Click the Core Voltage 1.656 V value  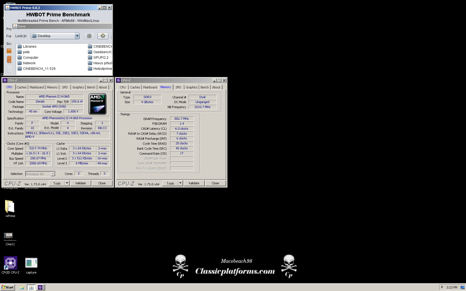[x=73, y=112]
